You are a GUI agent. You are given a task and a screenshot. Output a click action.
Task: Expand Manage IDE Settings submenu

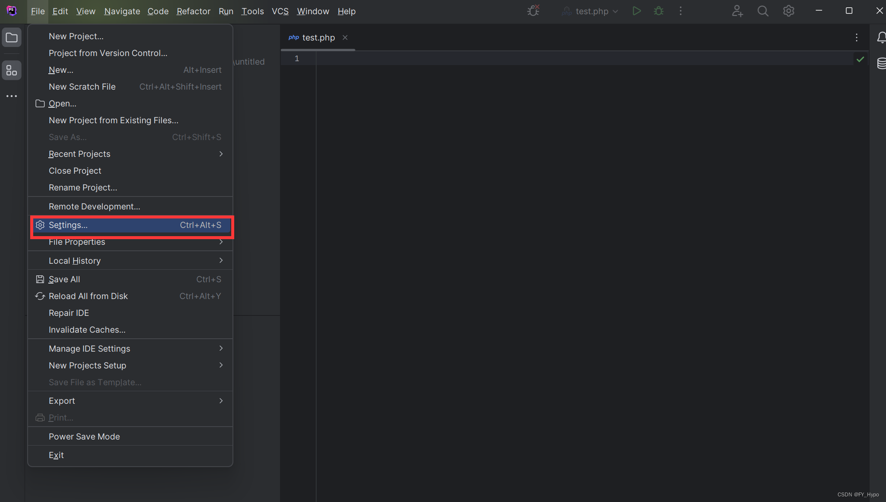(x=130, y=349)
